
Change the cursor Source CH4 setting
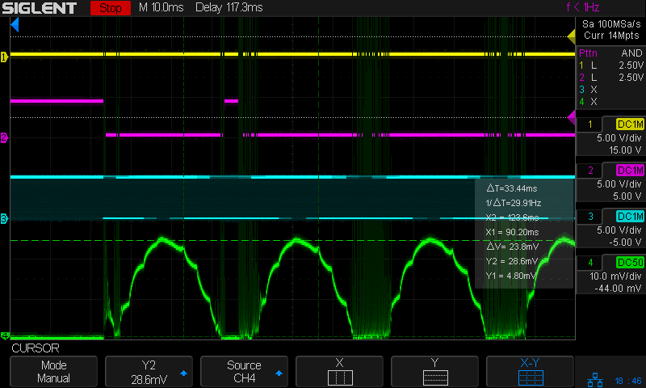tap(244, 372)
